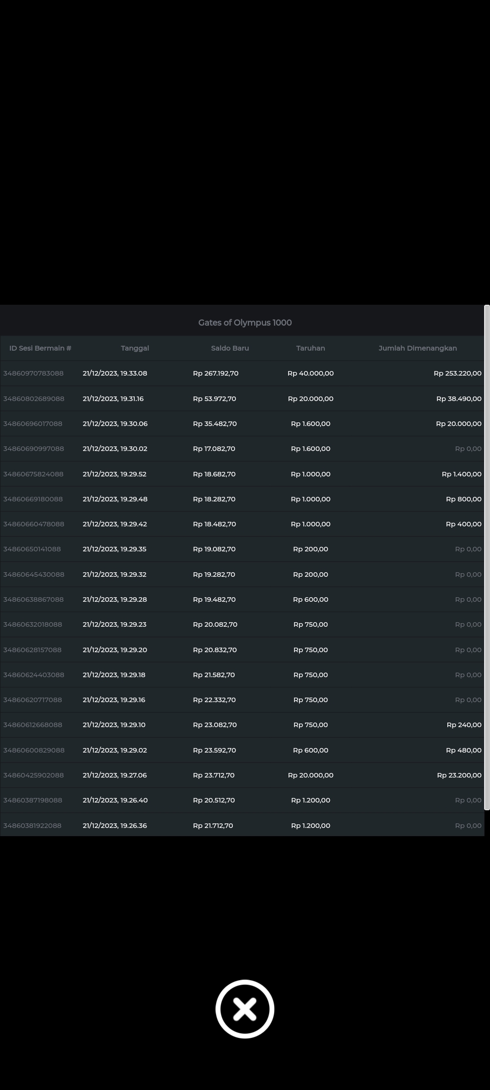Close the game history overlay

click(x=245, y=1009)
